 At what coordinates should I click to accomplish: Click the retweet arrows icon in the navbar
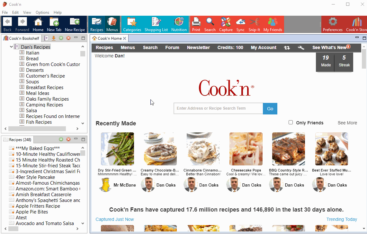pos(287,48)
